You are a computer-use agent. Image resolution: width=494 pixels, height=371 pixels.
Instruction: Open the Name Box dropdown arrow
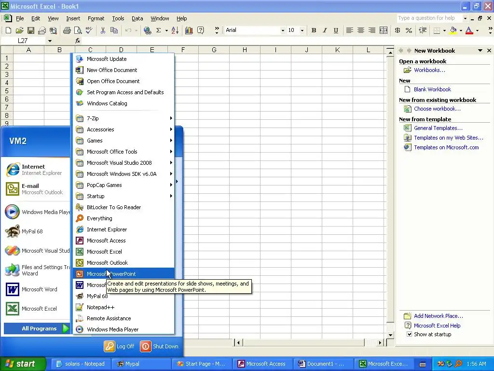(x=50, y=41)
